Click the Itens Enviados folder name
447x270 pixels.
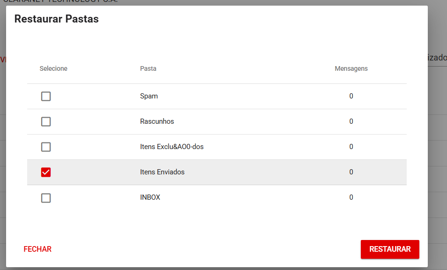[162, 172]
